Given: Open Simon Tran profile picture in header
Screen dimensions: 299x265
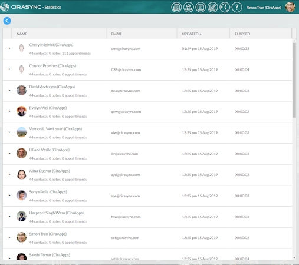Looking at the screenshot, I should [290, 7].
